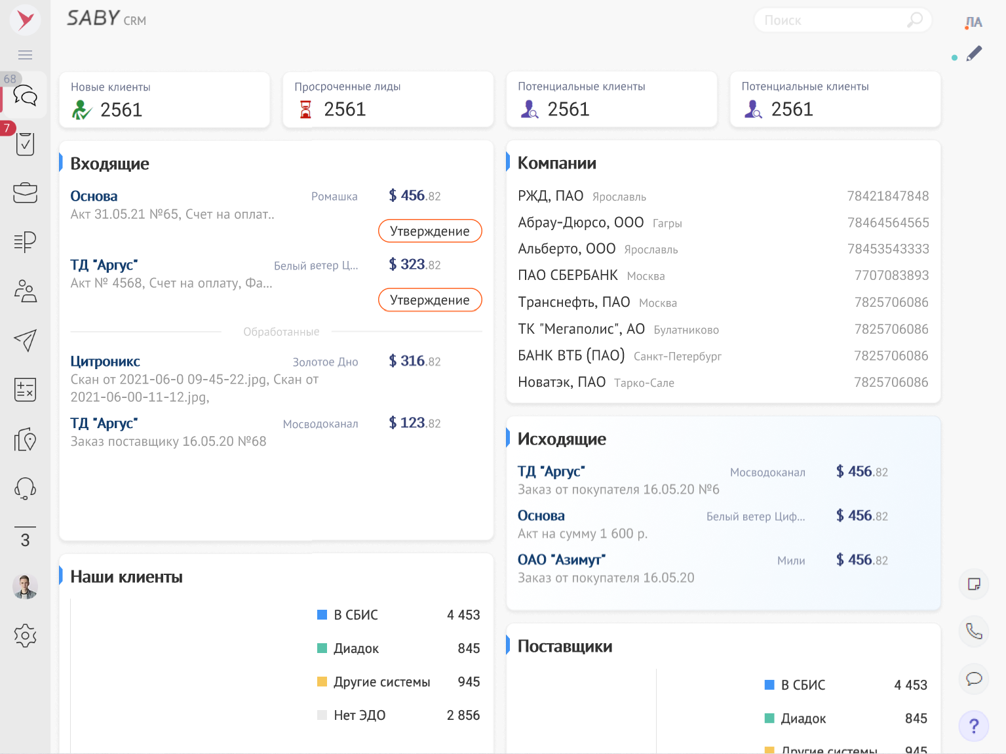Select ПАО СБЕРБАНК company row
The image size is (1006, 754).
tap(724, 275)
